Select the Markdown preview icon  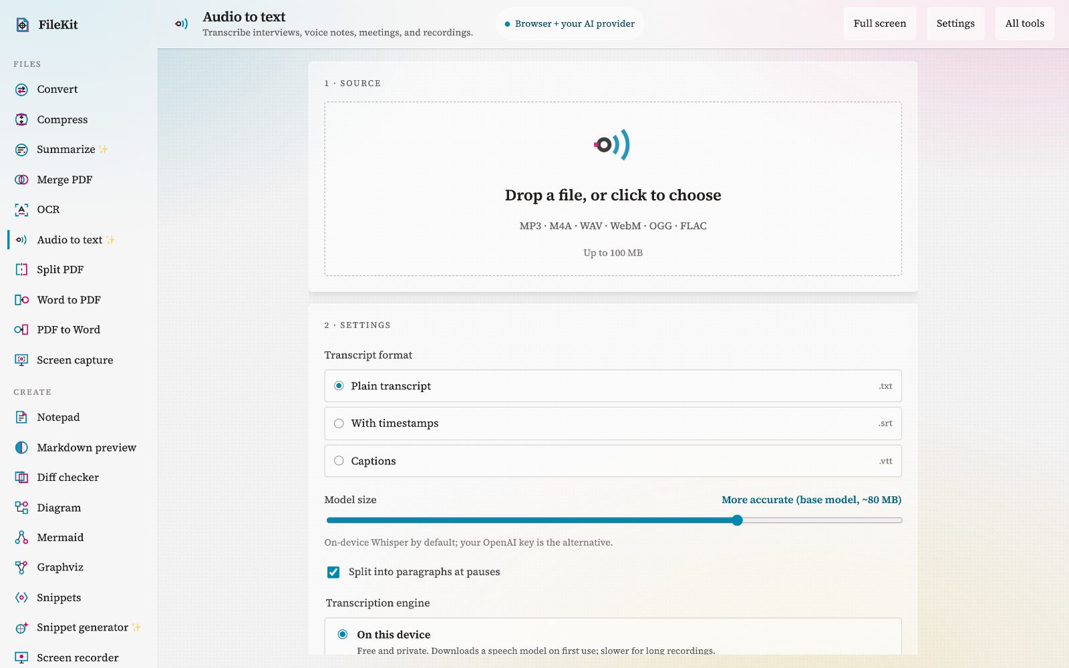coord(21,448)
